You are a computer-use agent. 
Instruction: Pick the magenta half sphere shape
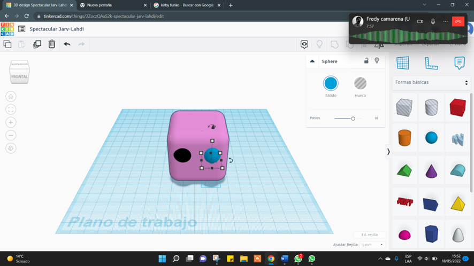(404, 234)
